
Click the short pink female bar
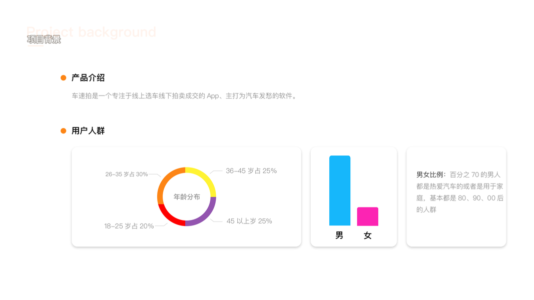click(x=367, y=216)
